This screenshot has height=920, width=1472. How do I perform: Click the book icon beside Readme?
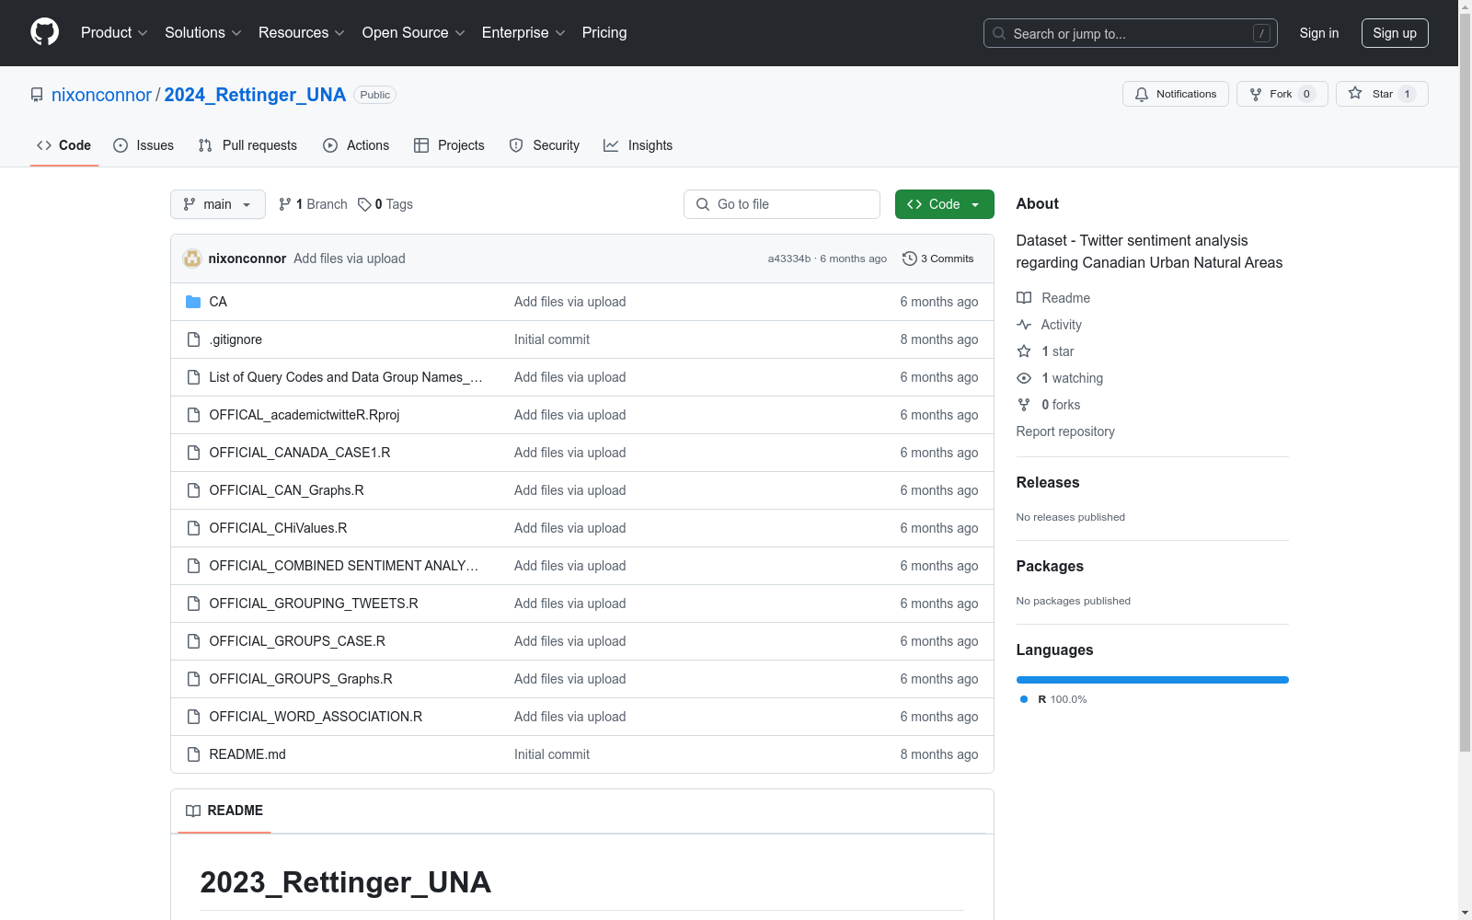click(1024, 298)
